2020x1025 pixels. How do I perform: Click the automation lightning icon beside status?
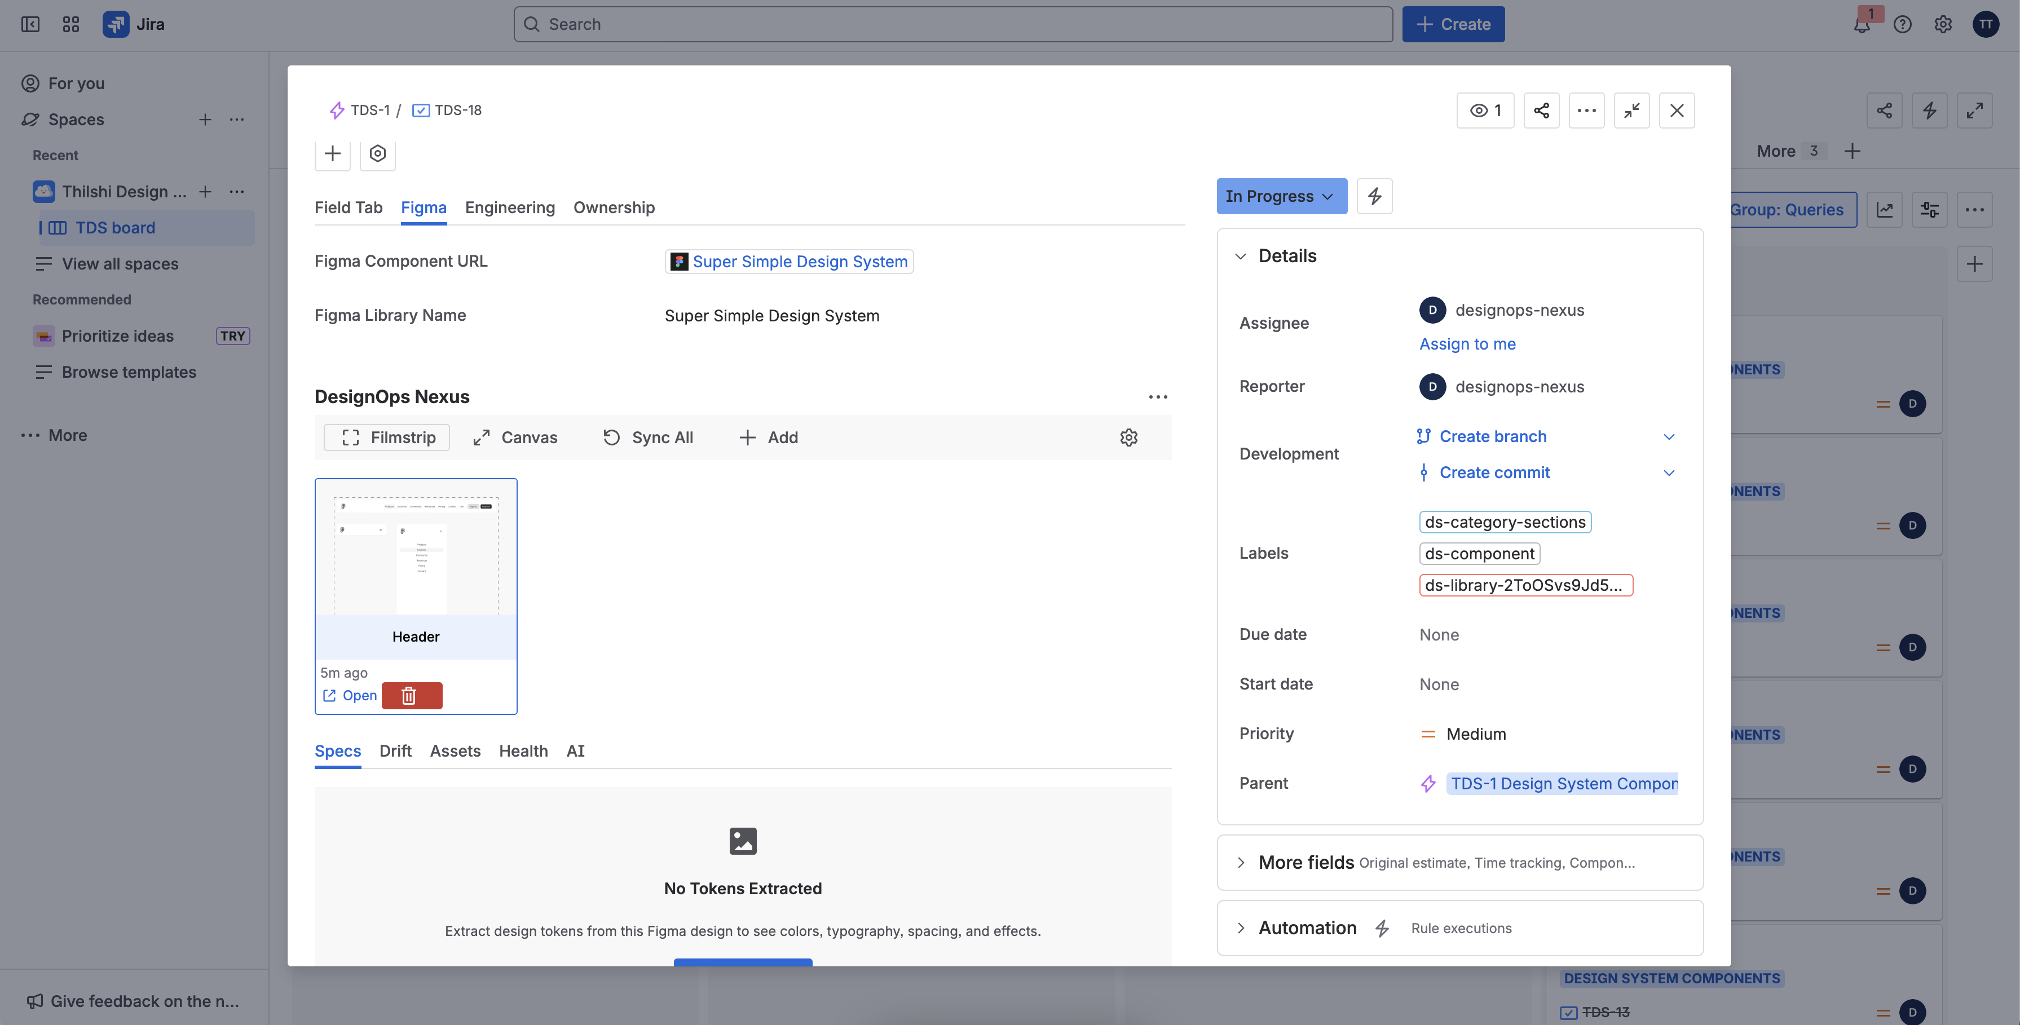[x=1374, y=196]
